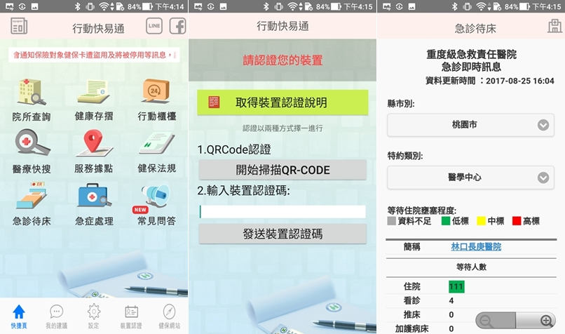Tap the Bluetooth status icon in left screen

[x=77, y=6]
